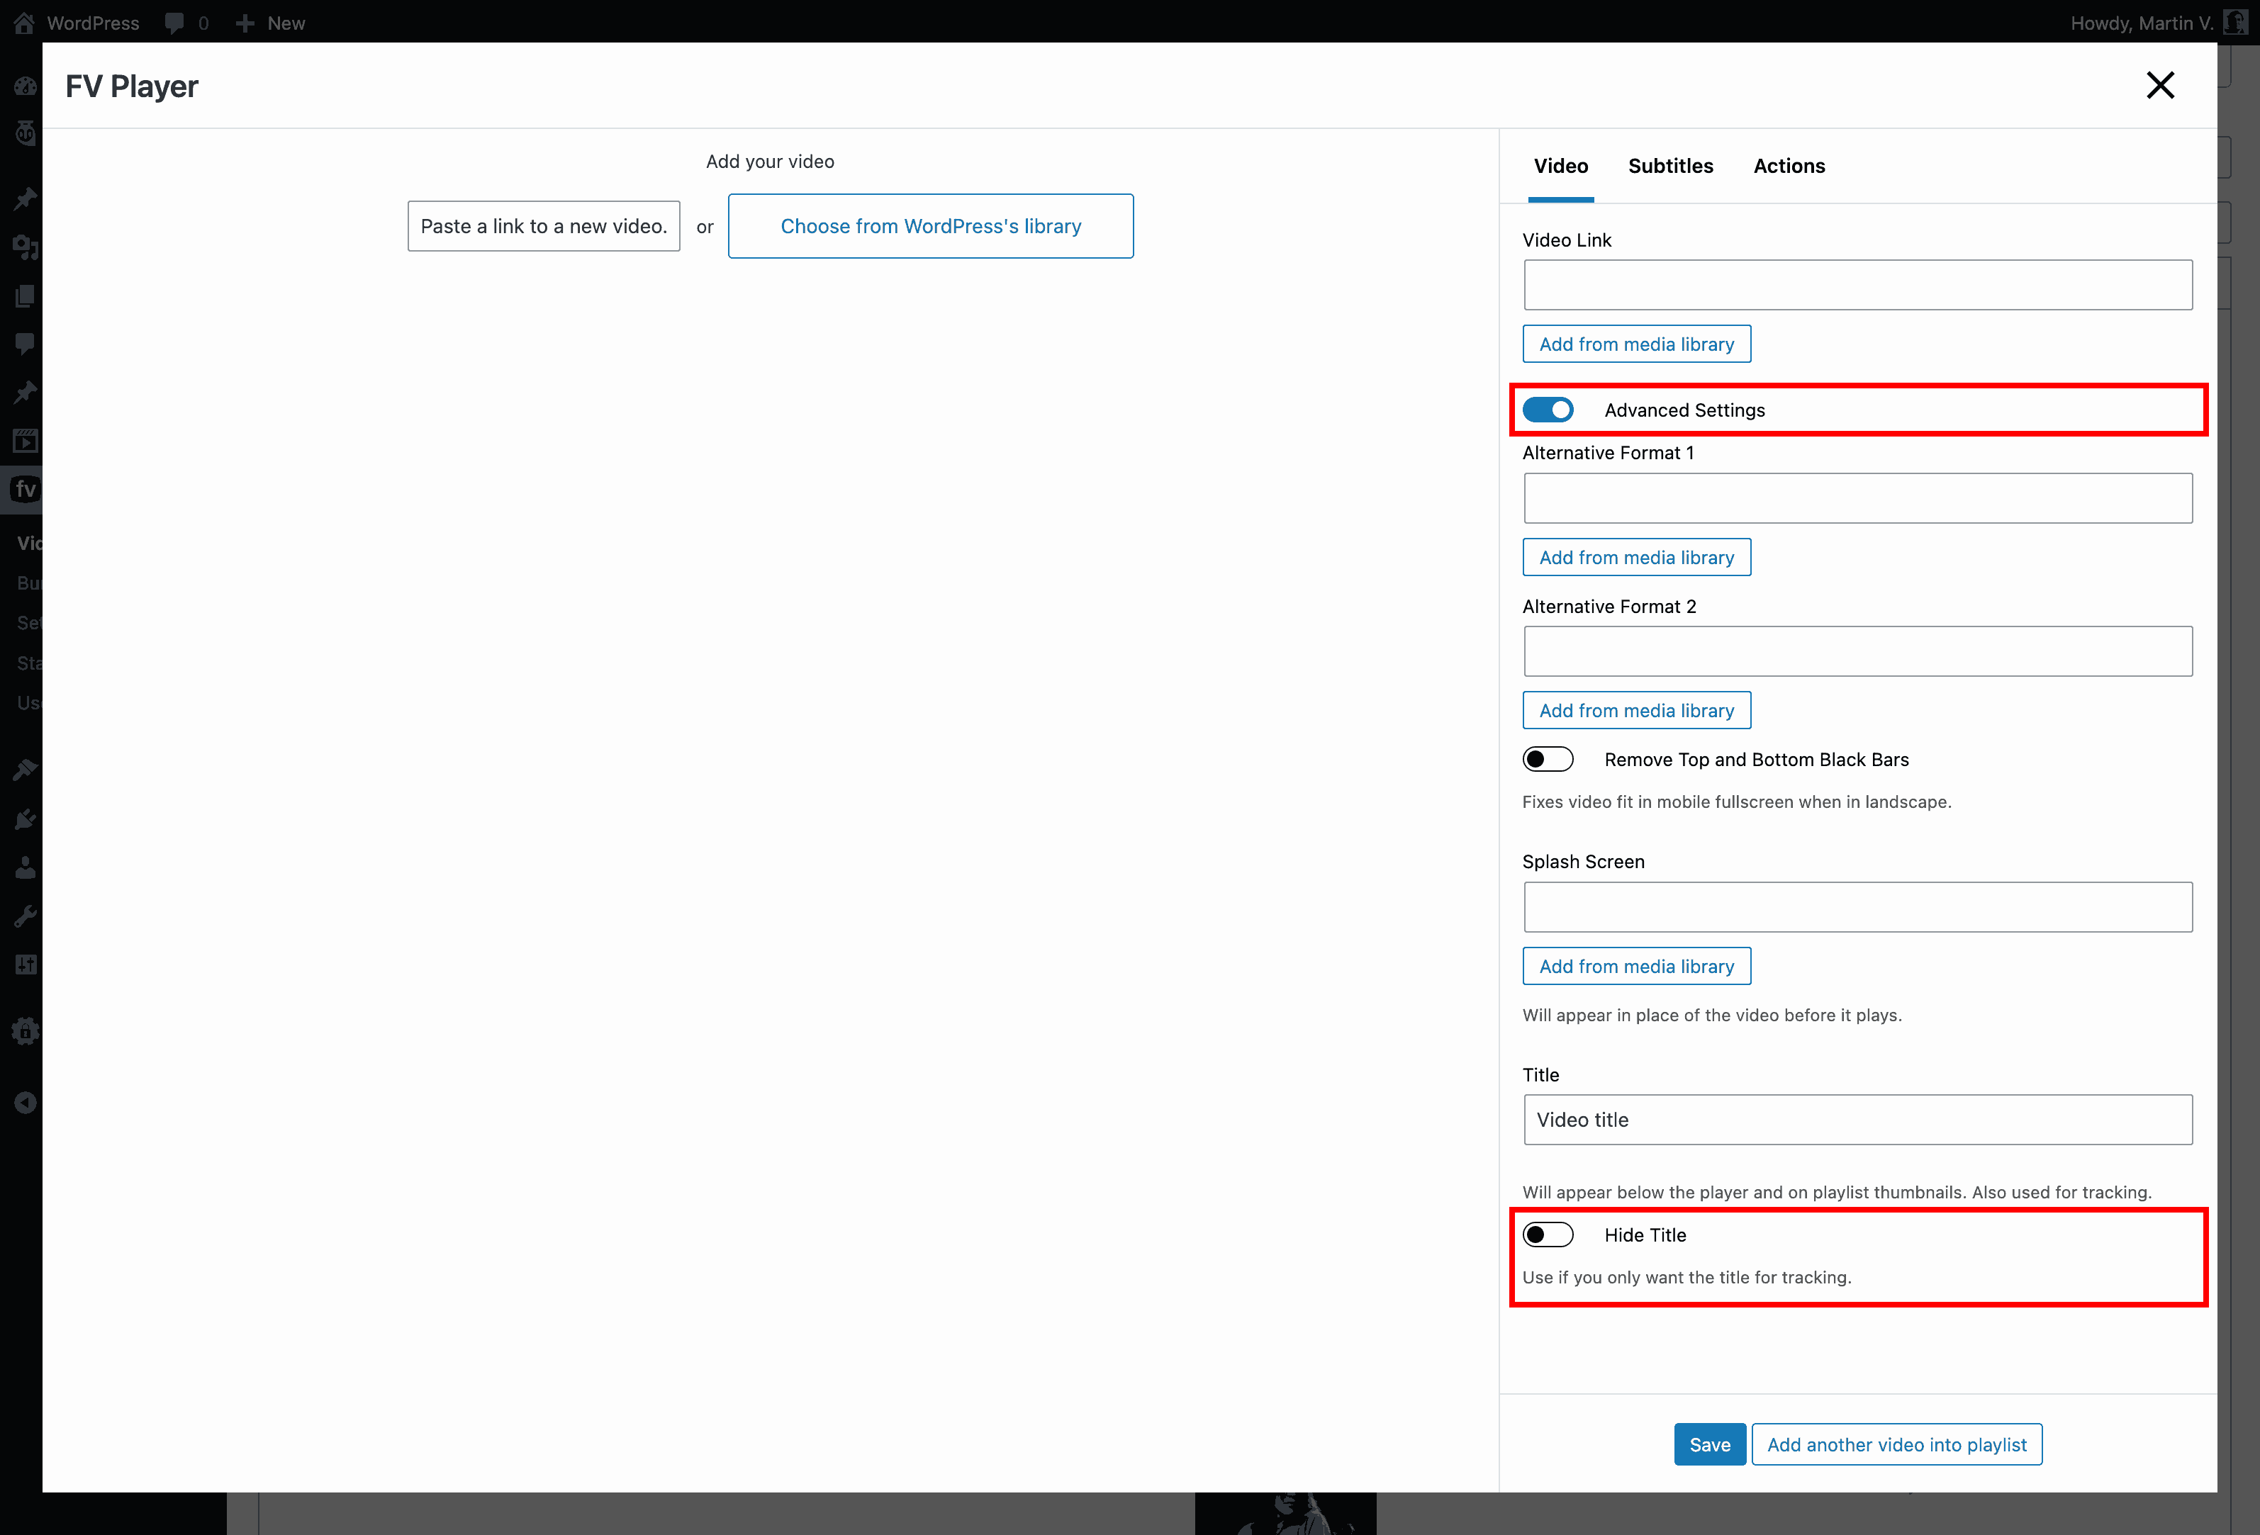Focus the Video Link input field
2260x1535 pixels.
(x=1857, y=285)
